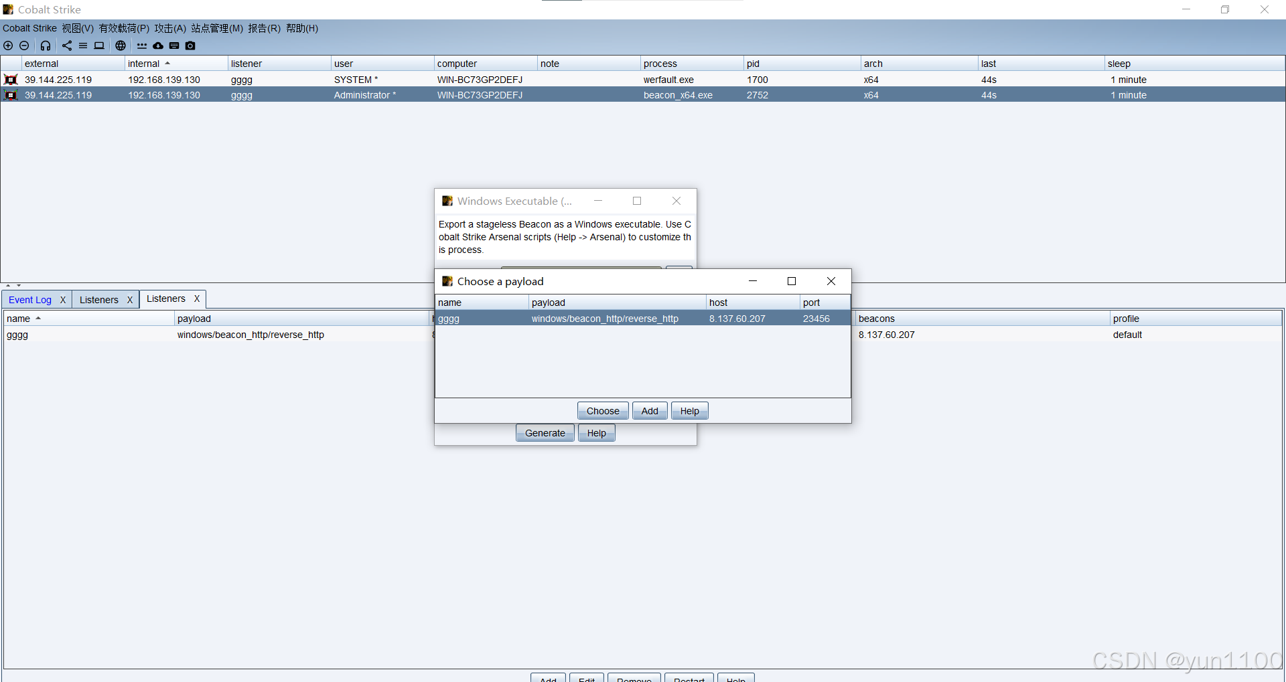The height and width of the screenshot is (682, 1286).
Task: Sort sessions by user column
Action: coord(382,64)
